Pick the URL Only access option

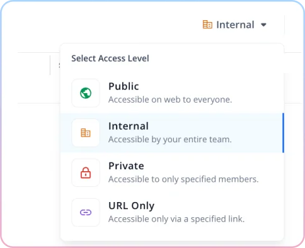(172, 213)
